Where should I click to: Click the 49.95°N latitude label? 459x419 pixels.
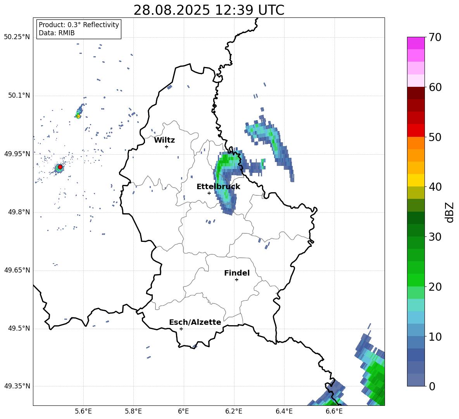click(17, 154)
